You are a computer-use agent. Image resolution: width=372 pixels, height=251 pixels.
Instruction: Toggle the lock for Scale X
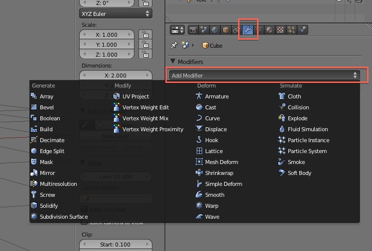[145, 35]
